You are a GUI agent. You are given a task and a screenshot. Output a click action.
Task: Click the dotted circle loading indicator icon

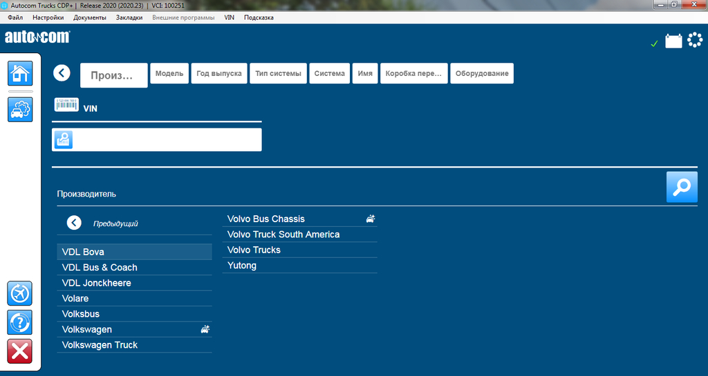(695, 40)
